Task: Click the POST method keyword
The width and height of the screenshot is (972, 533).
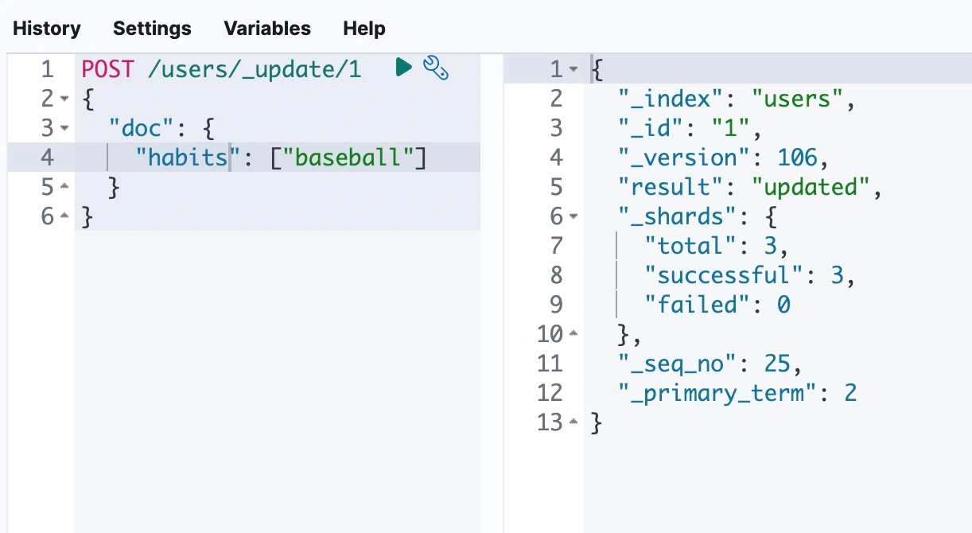Action: [x=108, y=69]
